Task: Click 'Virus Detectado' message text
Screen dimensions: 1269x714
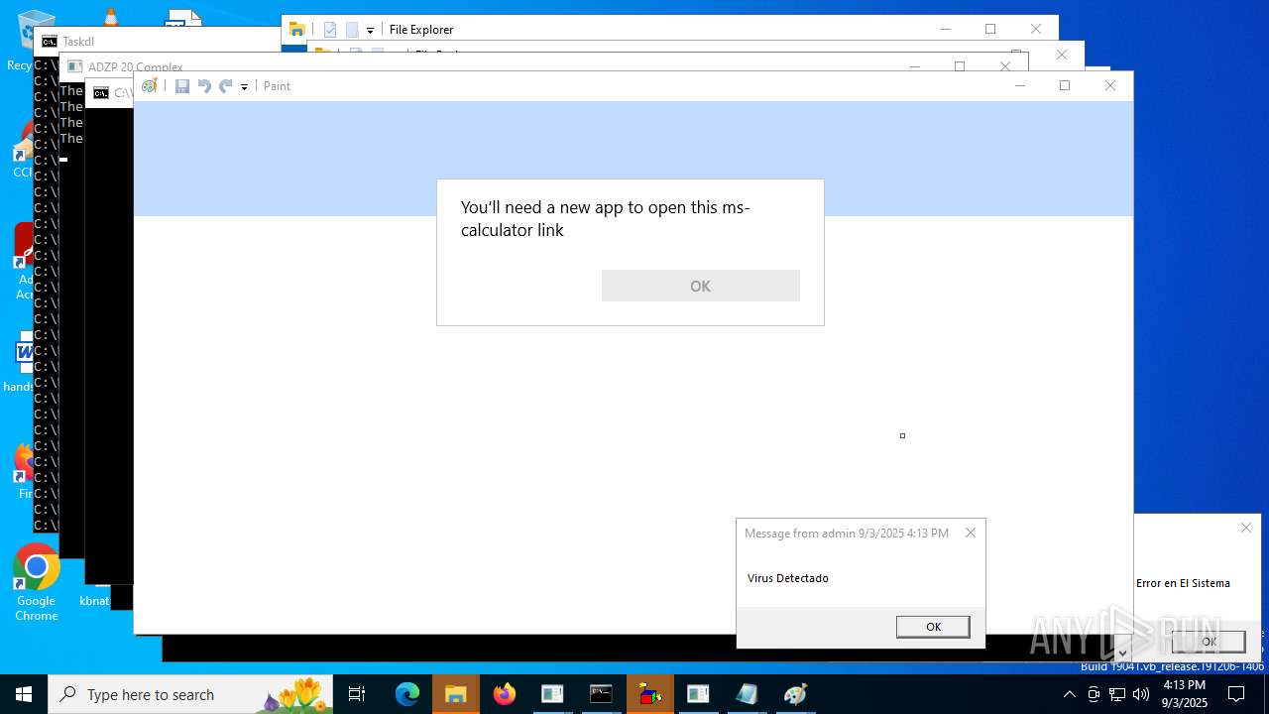Action: pos(788,578)
